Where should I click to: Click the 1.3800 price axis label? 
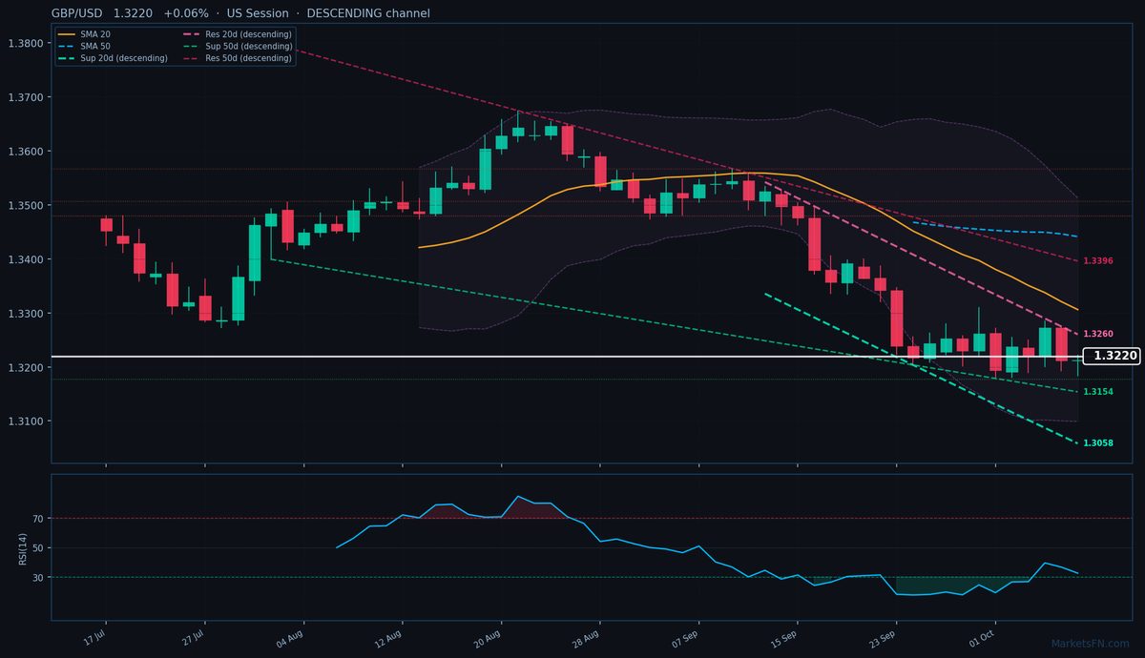click(25, 44)
